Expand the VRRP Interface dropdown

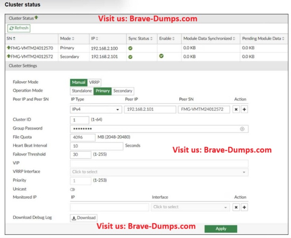click(159, 172)
